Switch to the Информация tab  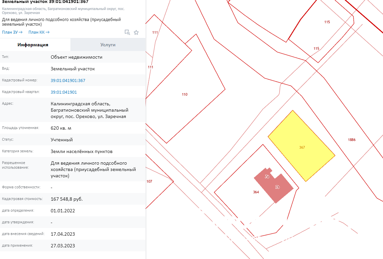(x=33, y=45)
